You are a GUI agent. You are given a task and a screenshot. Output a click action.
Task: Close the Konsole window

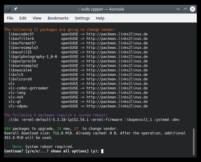click(192, 9)
